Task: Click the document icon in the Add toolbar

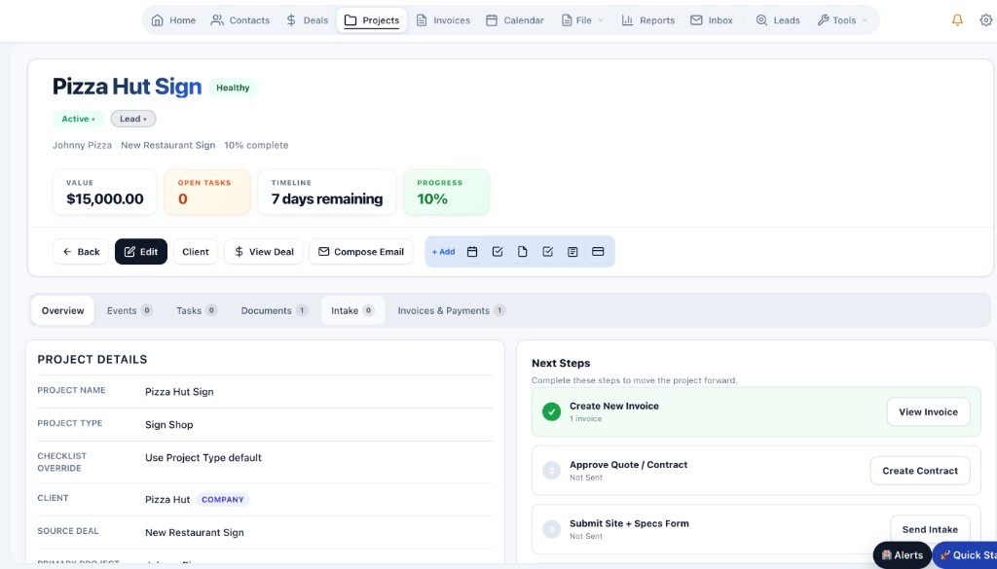Action: tap(522, 251)
